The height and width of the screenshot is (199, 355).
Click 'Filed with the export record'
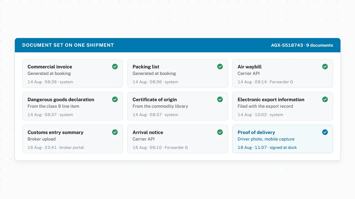[265, 106]
